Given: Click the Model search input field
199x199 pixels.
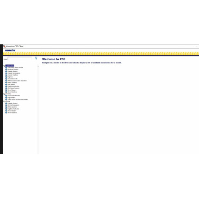Looking at the screenshot, I should (x=20, y=58).
